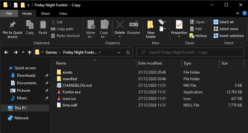Open the Copy to menu
Screen dimensions: 248x133
(x=104, y=29)
